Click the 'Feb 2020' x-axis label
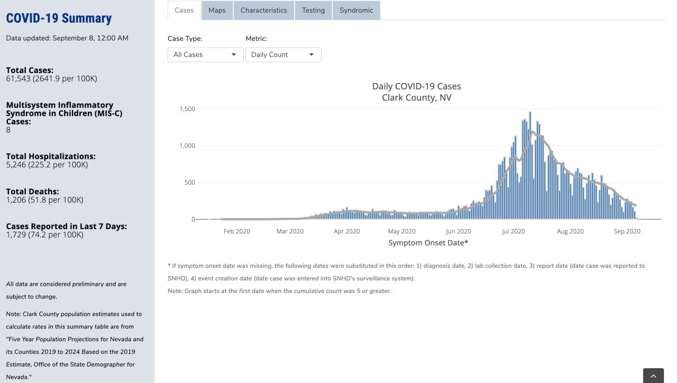 [x=236, y=231]
